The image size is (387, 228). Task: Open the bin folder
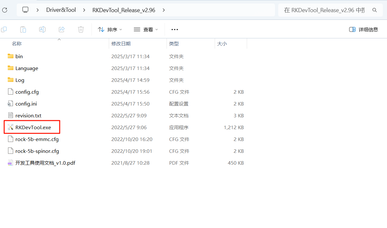pyautogui.click(x=19, y=56)
